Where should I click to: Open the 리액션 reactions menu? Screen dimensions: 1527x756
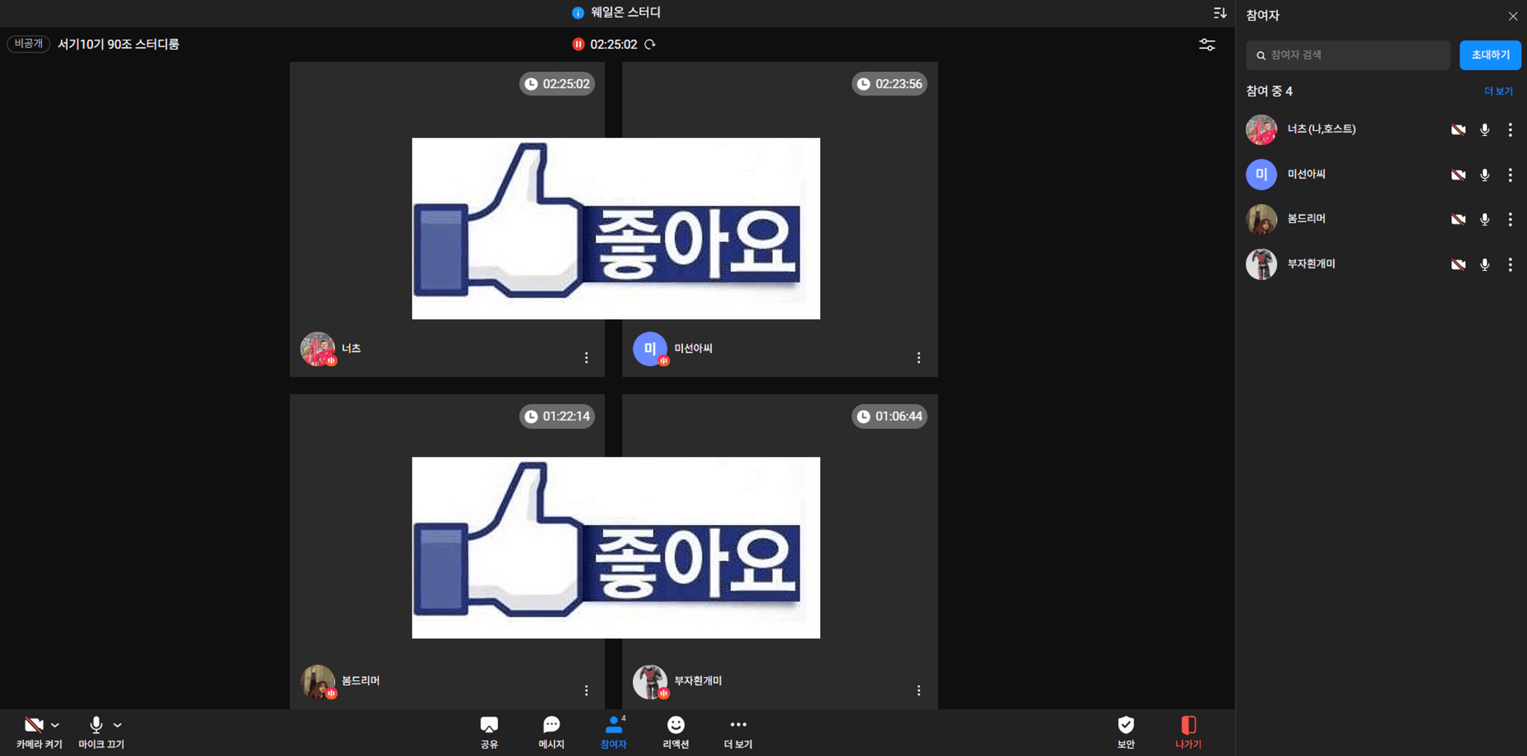tap(676, 732)
